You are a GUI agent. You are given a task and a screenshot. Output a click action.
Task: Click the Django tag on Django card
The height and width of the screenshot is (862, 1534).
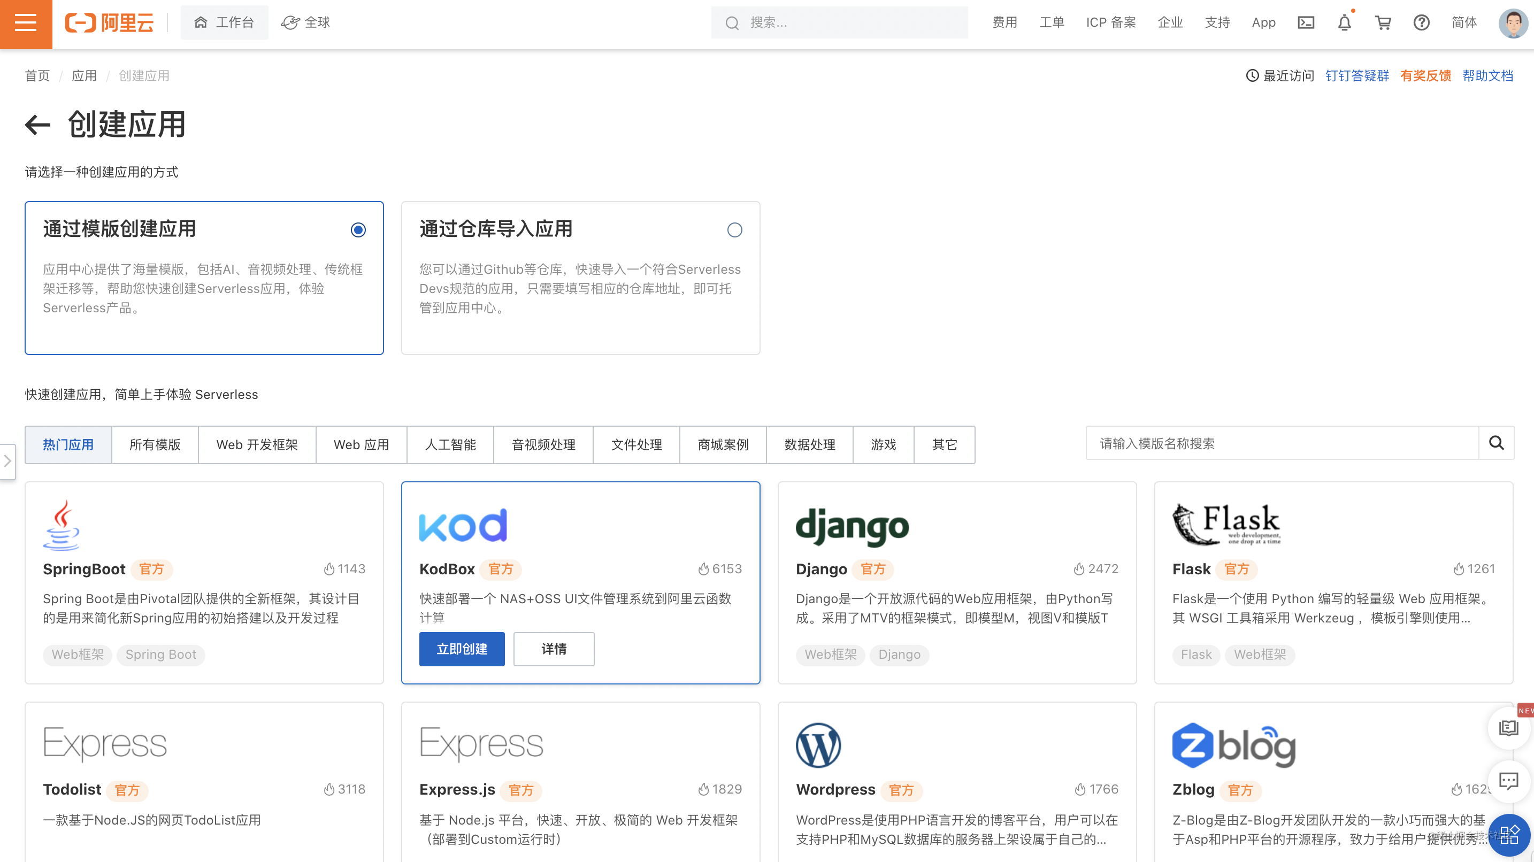pos(899,655)
